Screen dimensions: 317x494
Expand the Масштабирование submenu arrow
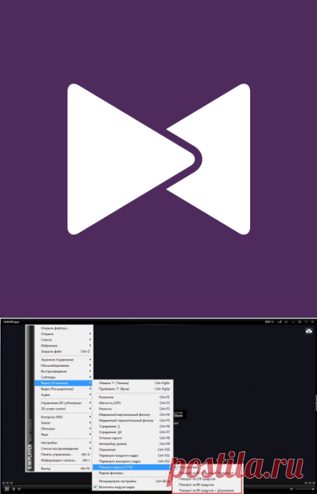90,365
